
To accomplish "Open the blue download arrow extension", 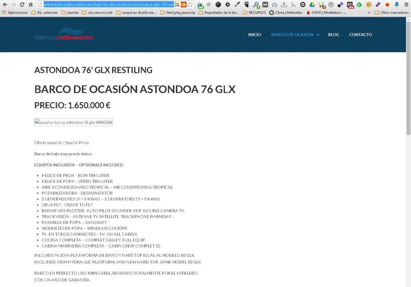I will point(396,4).
